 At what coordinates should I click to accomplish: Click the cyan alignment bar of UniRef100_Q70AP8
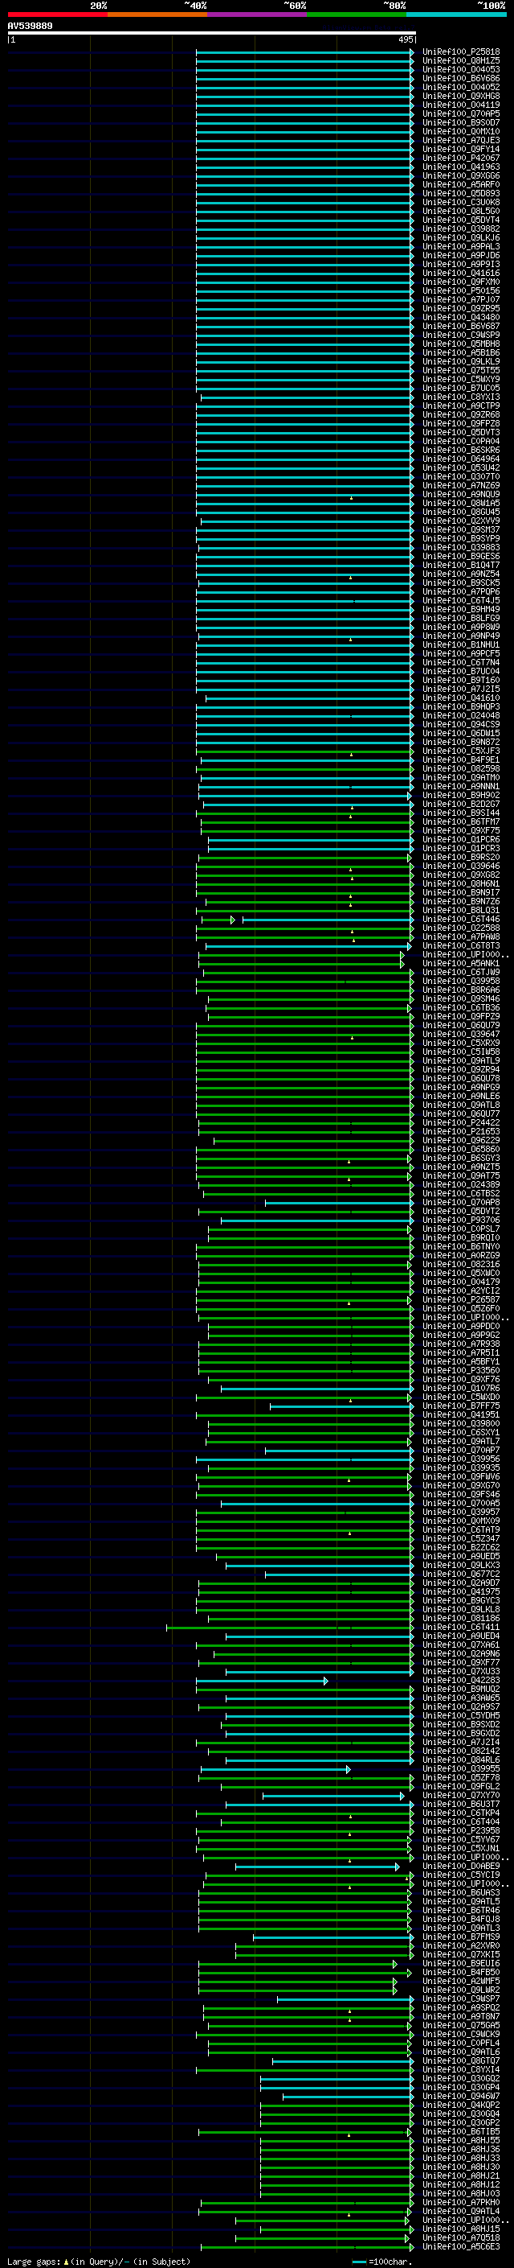click(339, 1203)
